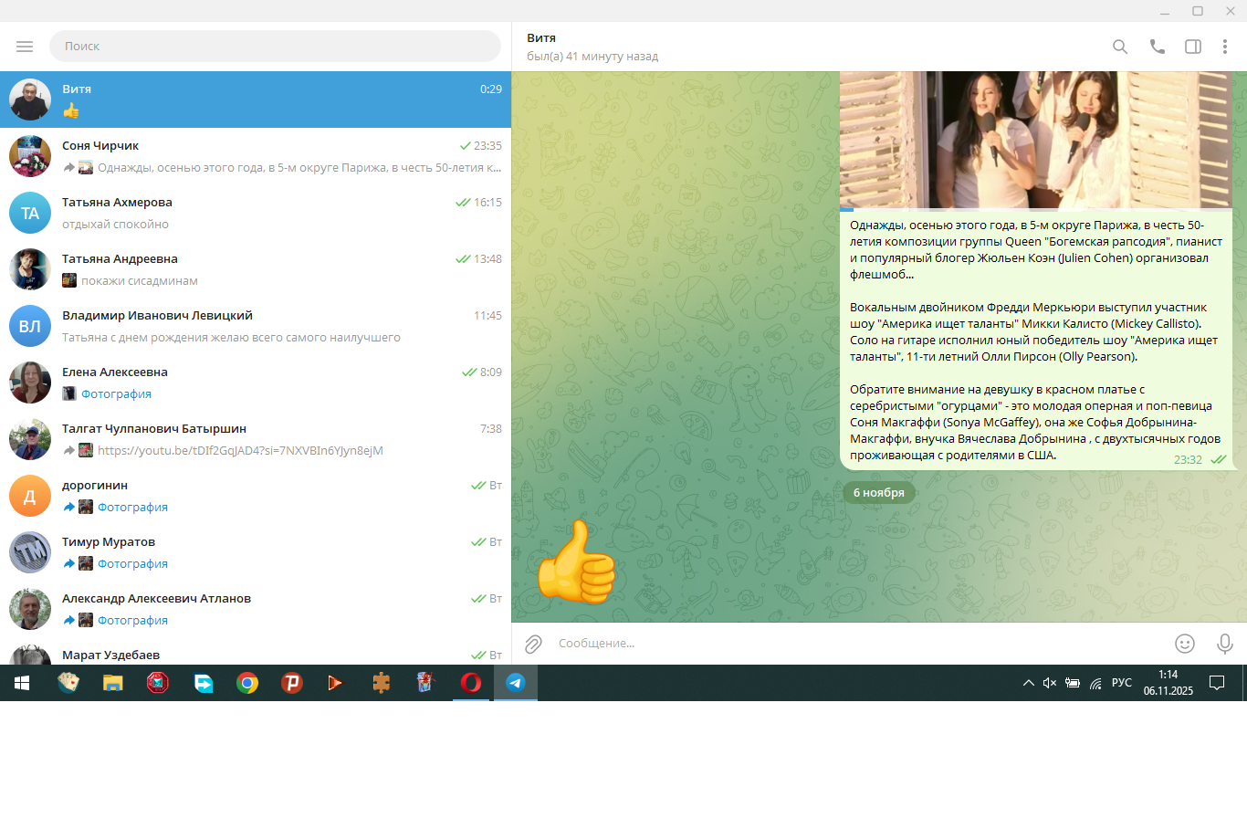Open Александр Алексеевич Атланов chat
Image resolution: width=1247 pixels, height=818 pixels.
[x=256, y=609]
